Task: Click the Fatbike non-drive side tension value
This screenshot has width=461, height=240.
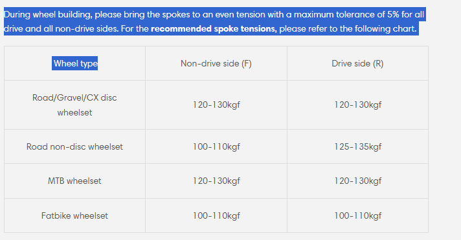Action: tap(216, 215)
